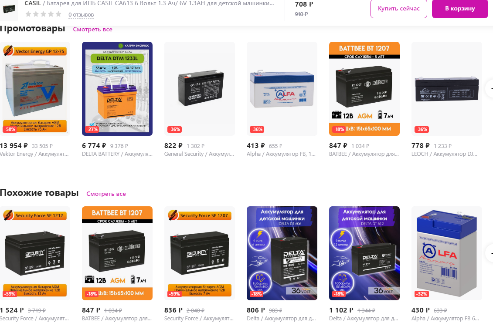Open Смотреть все next to Похожие товары

pyautogui.click(x=106, y=194)
